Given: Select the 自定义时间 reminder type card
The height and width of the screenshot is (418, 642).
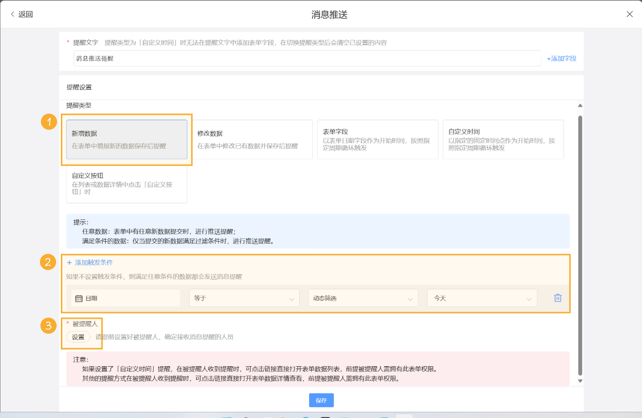Looking at the screenshot, I should [503, 139].
